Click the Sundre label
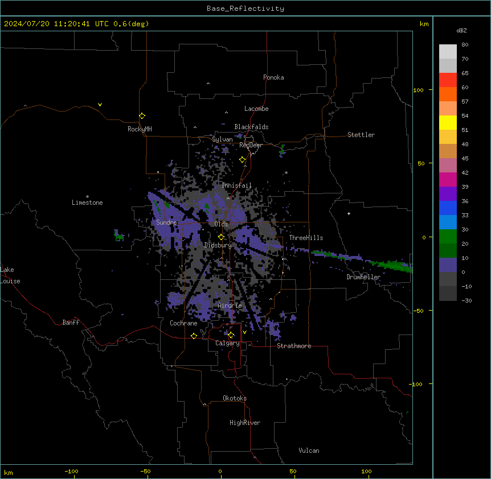This screenshot has height=479, width=491. pyautogui.click(x=166, y=222)
